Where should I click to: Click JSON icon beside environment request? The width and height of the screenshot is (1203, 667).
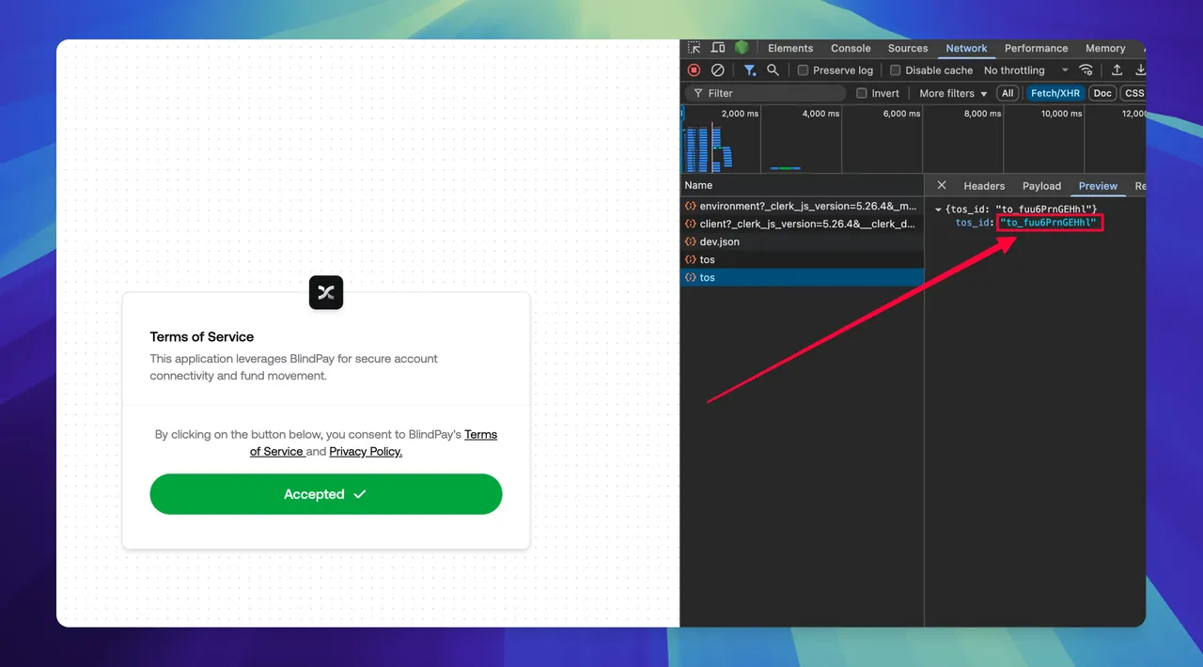pyautogui.click(x=691, y=206)
